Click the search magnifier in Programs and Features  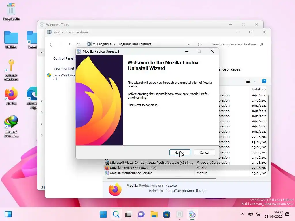point(261,44)
